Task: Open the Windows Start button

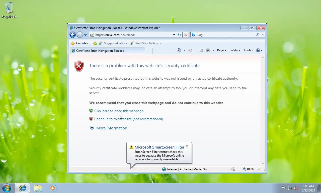Action: tap(7, 188)
